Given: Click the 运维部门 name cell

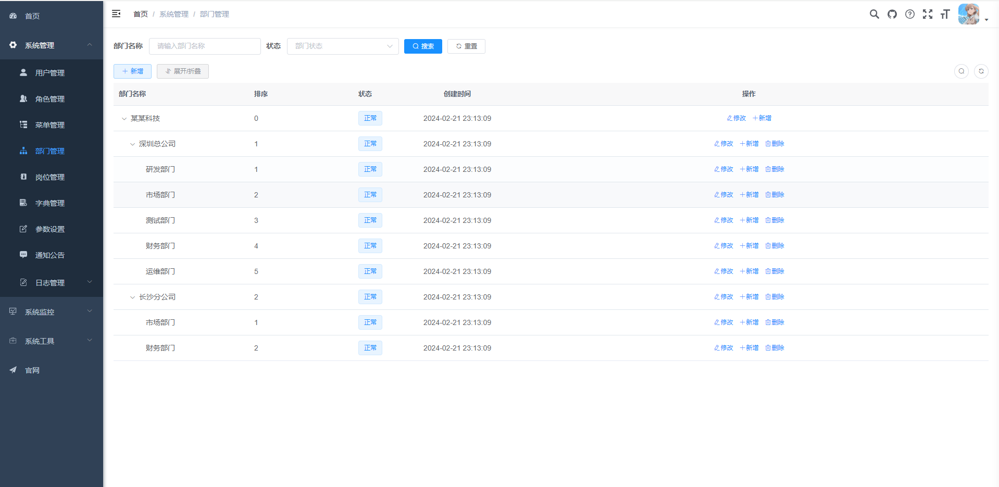Looking at the screenshot, I should 160,271.
